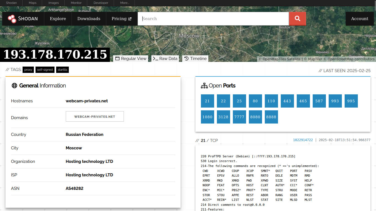Screen dimensions: 376x211
Task: Click the WEBCAM-PRIVATES.NET domain button
Action: point(95,116)
